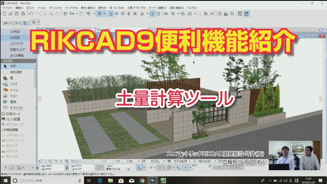
Task: Click the New document icon
Action: pyautogui.click(x=4, y=14)
